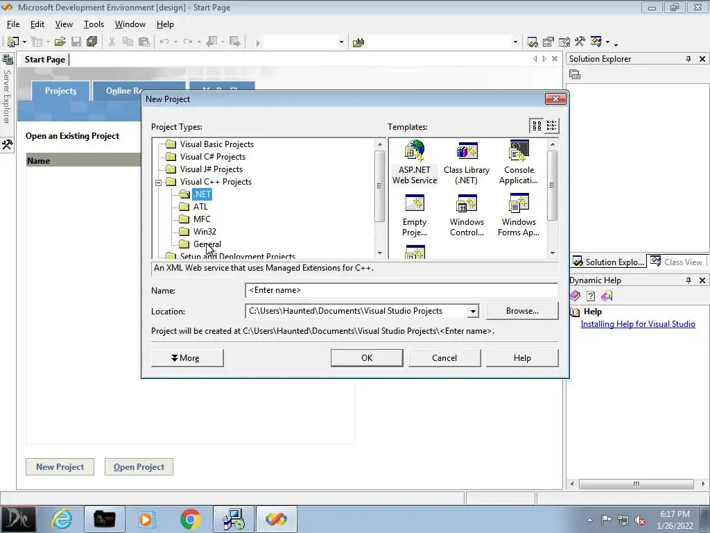Viewport: 710px width, 533px height.
Task: Click the Object Browser toolbar icon
Action: (x=564, y=42)
